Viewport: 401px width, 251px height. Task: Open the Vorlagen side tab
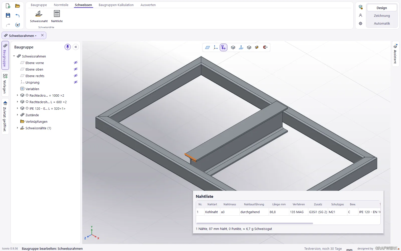pos(5,84)
